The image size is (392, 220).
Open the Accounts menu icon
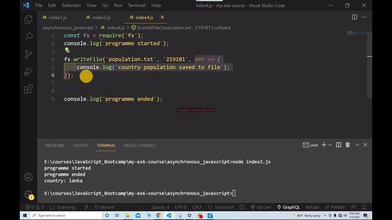[28, 177]
